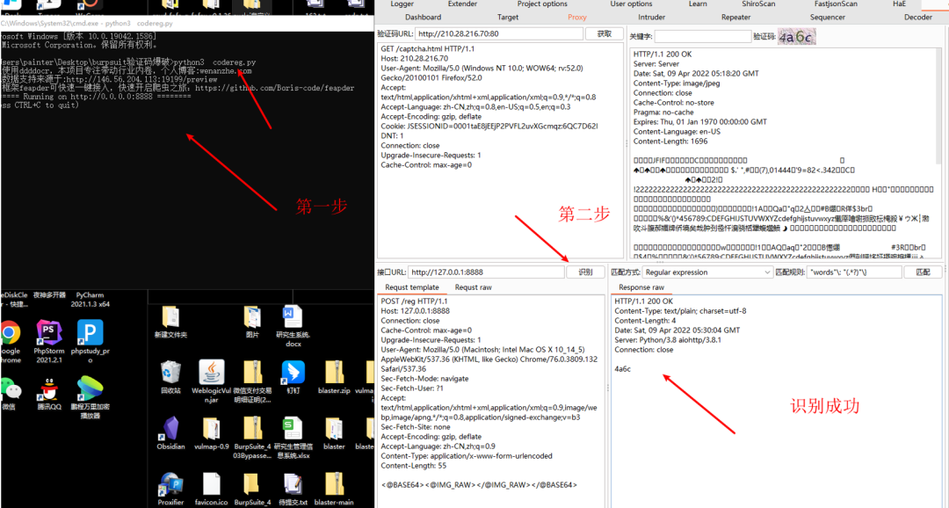The image size is (949, 508).
Task: Select blaster-main zip archive
Action: (334, 483)
